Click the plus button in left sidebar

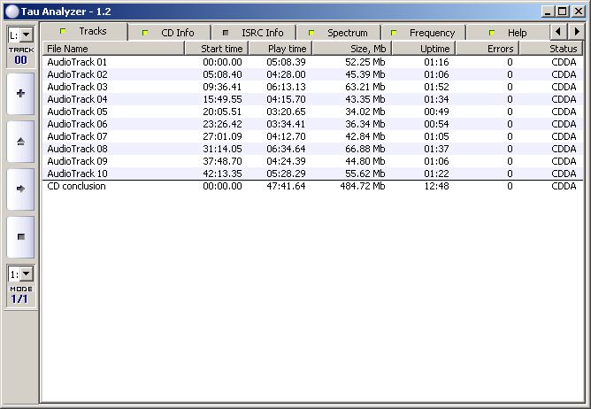pos(20,93)
